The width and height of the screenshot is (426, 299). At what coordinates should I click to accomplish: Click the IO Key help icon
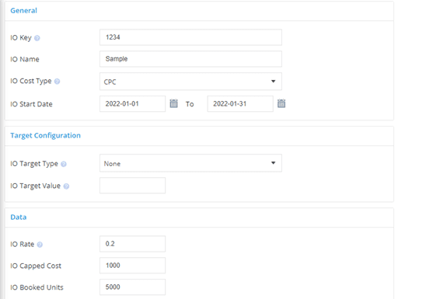[x=37, y=38]
